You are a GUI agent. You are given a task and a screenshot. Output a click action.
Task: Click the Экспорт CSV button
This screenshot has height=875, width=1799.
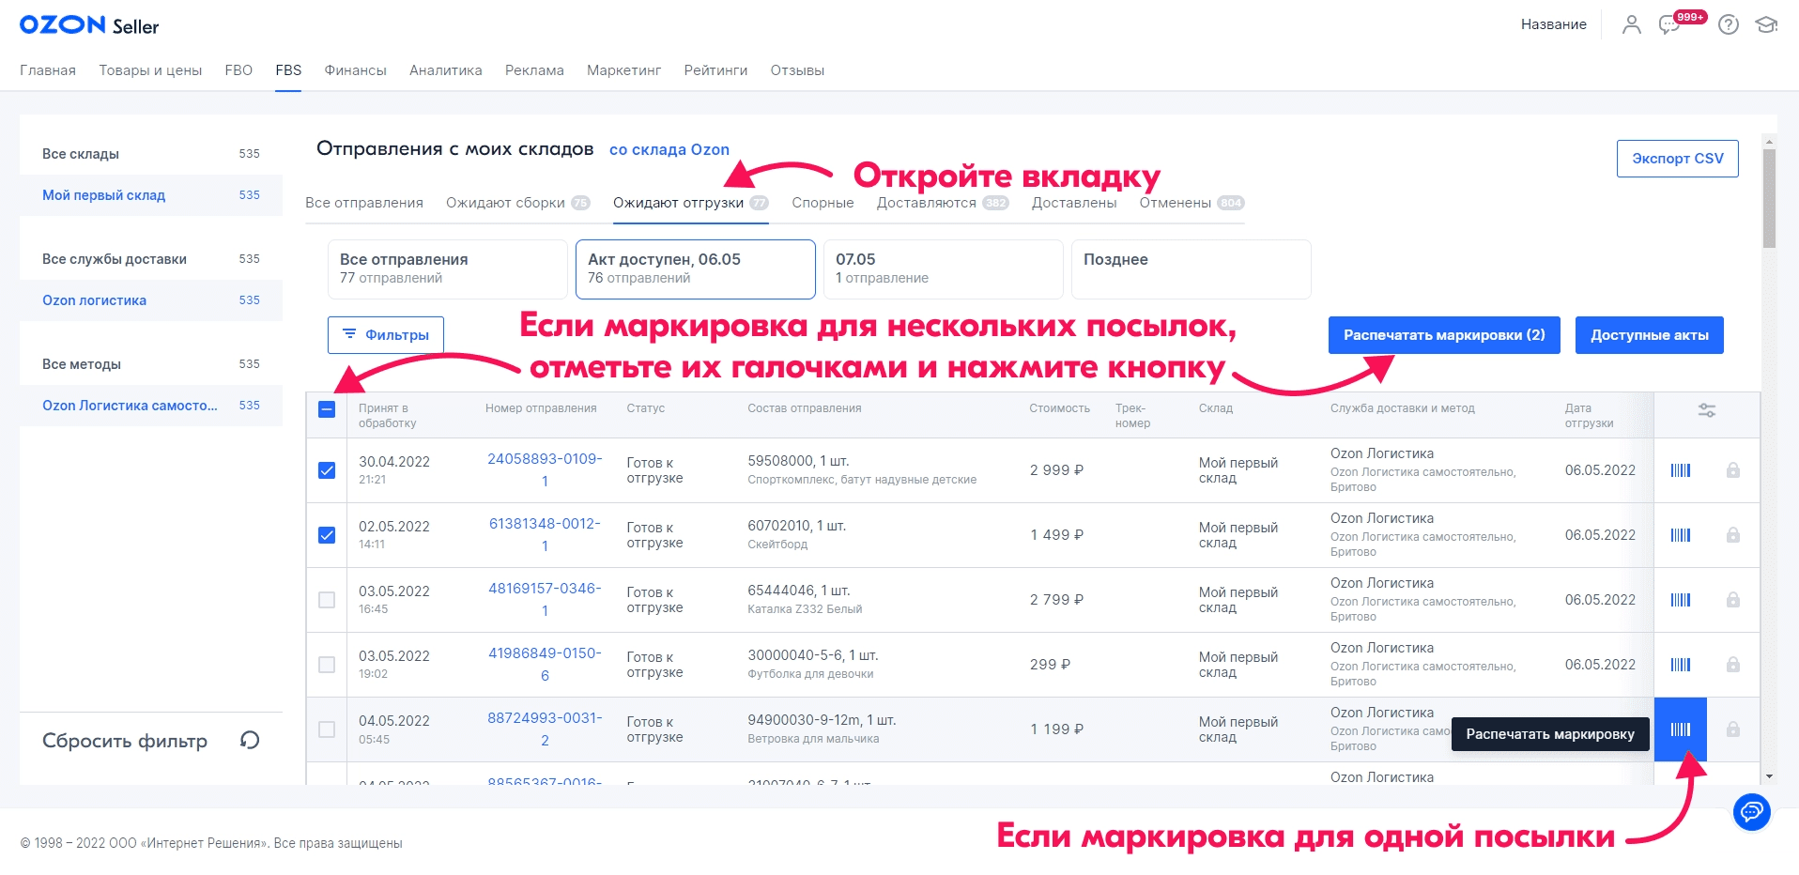coord(1677,159)
